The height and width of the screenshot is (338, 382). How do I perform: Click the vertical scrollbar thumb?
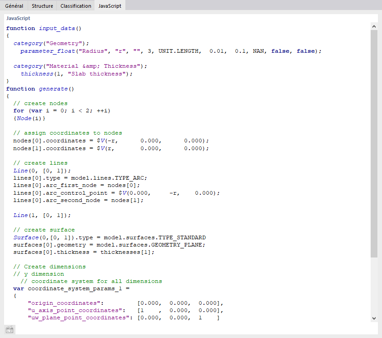tap(374, 143)
